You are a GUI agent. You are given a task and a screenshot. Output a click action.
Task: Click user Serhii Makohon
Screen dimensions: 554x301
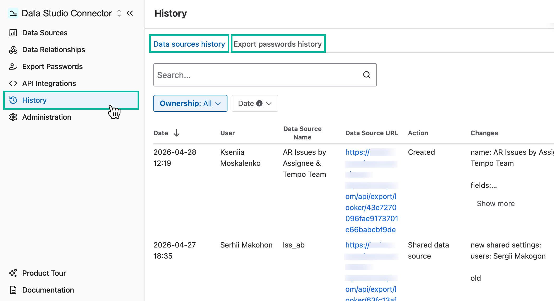[246, 245]
